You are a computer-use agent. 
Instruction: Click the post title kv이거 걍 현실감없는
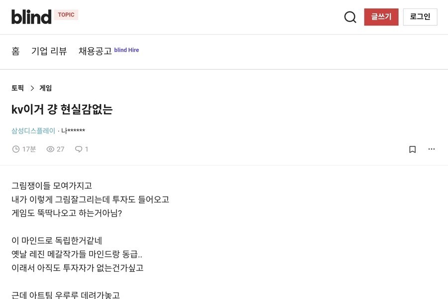point(62,109)
